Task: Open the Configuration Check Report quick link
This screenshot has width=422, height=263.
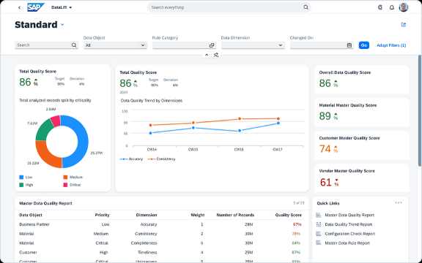Action: [x=350, y=234]
